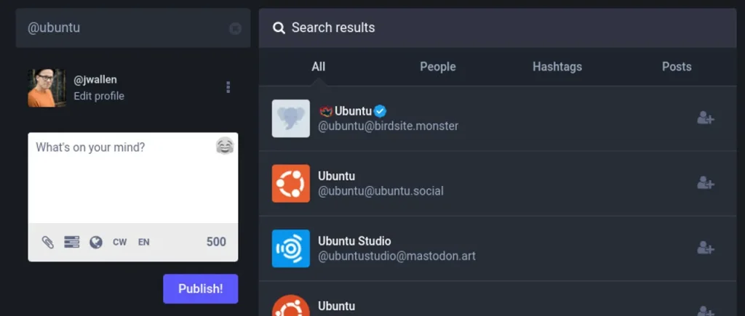
Task: Open the @ubuntu@birdsite.monster elephant avatar
Action: coord(291,118)
